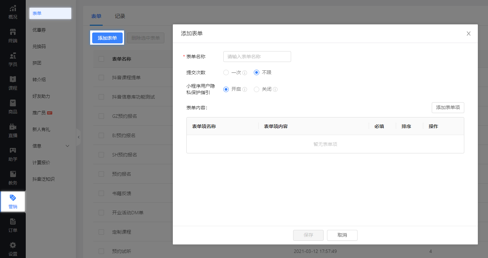
Task: Click the 排序 column header in dialog
Action: (x=406, y=126)
